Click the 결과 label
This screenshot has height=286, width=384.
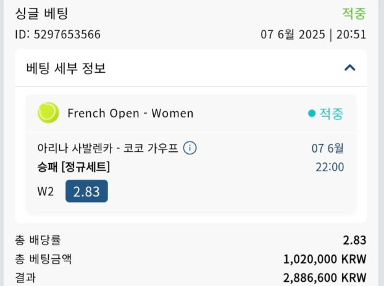[25, 278]
